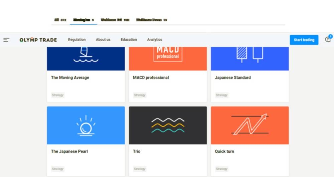Switch to the All tab

click(60, 20)
